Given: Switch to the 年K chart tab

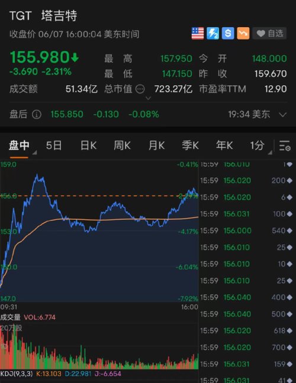Looking at the screenshot, I should 224,145.
